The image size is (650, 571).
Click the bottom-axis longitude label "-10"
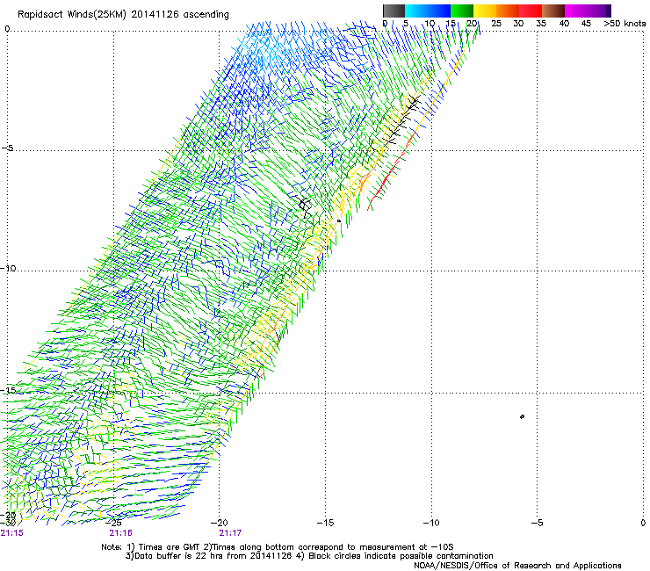click(431, 523)
